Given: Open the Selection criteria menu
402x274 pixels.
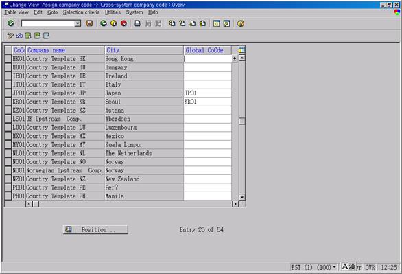Looking at the screenshot, I should point(81,12).
